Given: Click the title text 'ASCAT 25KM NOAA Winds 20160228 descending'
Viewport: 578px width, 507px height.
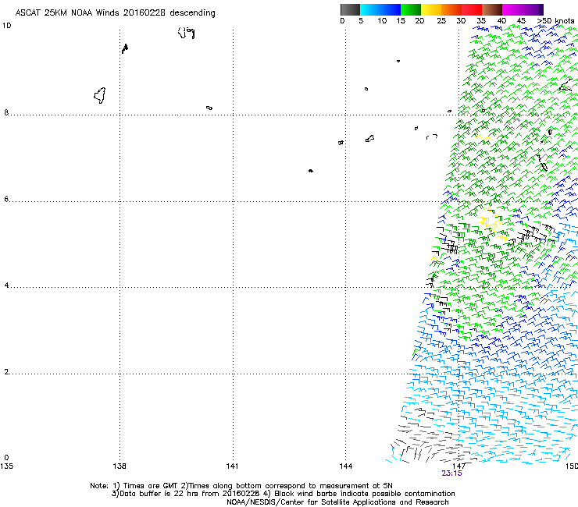Looking at the screenshot, I should 115,12.
